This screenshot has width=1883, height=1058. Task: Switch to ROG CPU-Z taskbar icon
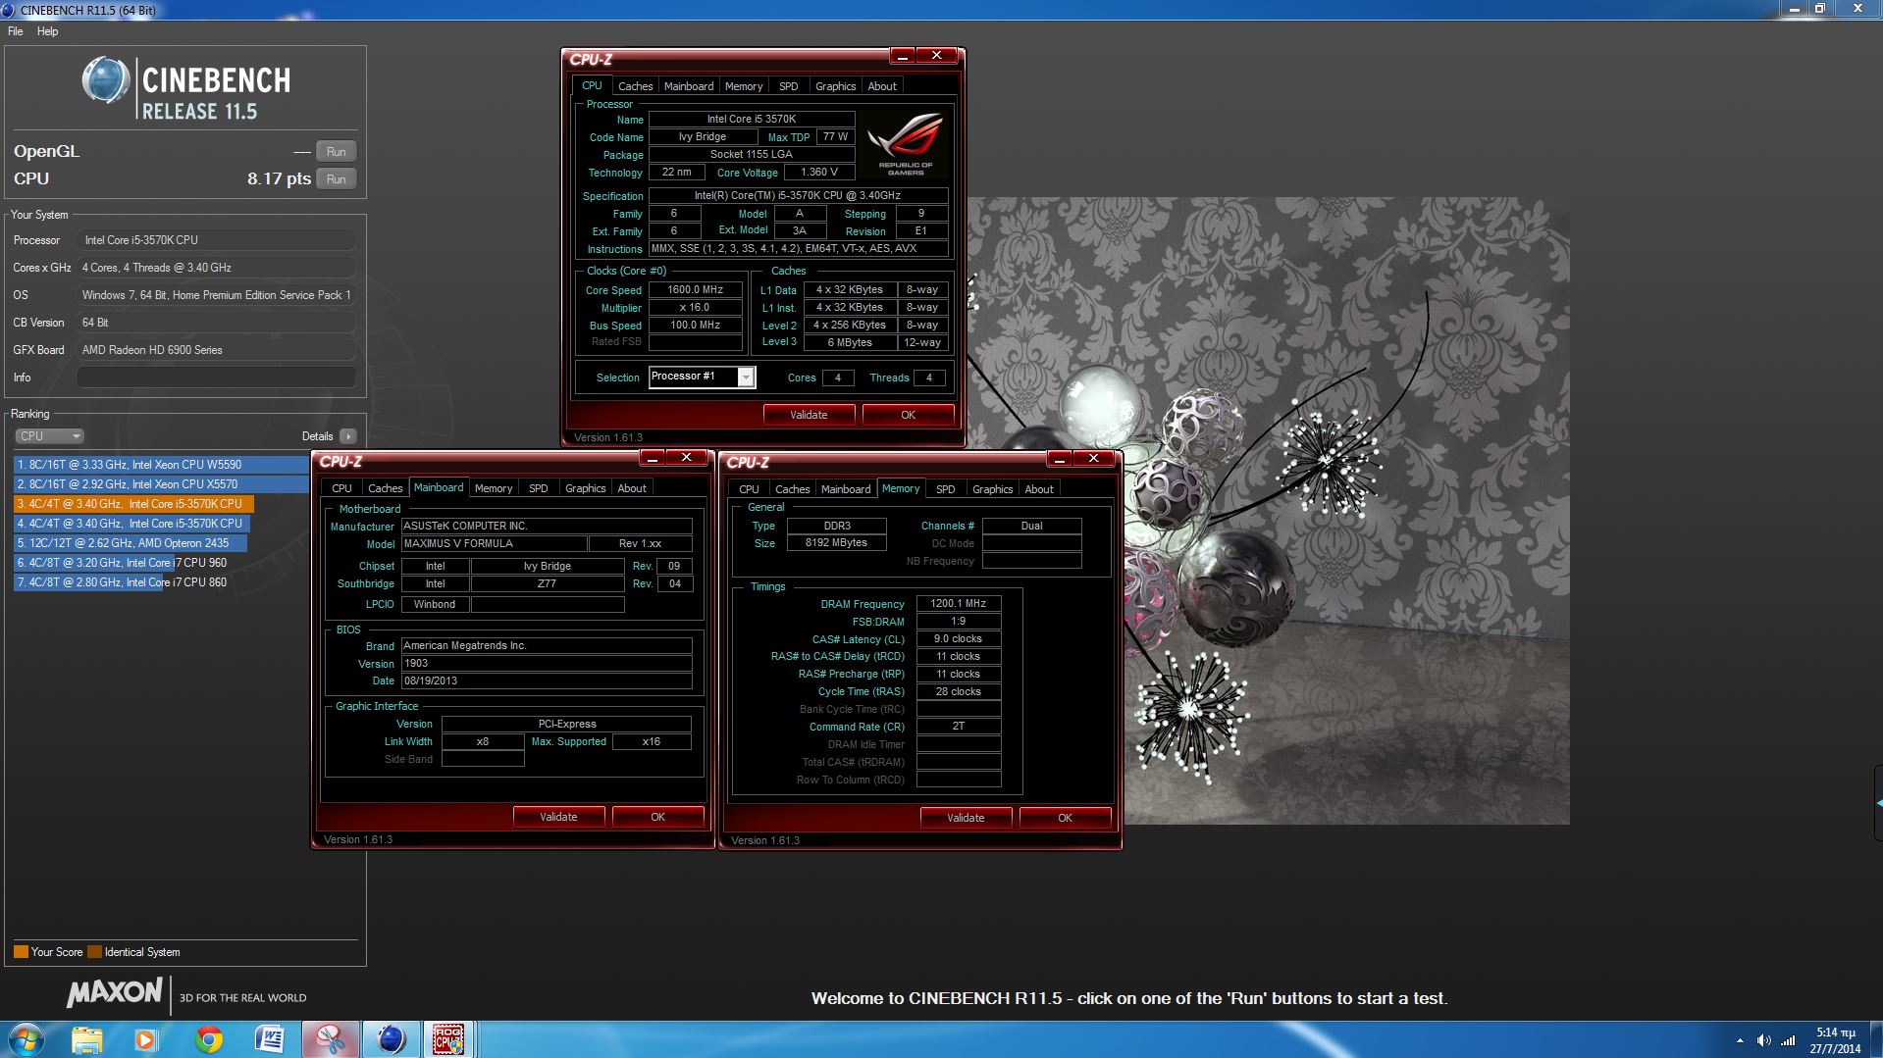pyautogui.click(x=448, y=1039)
